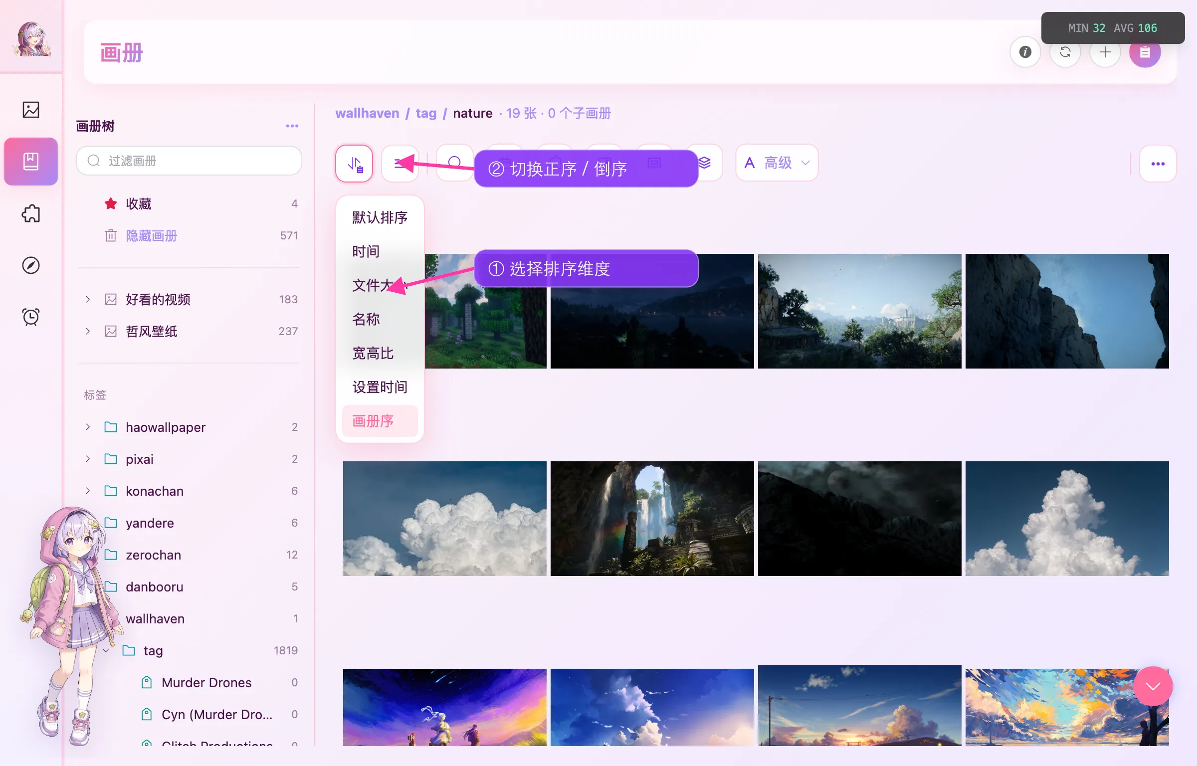Select the albums bookmark sidebar icon
The image size is (1197, 766).
tap(31, 161)
